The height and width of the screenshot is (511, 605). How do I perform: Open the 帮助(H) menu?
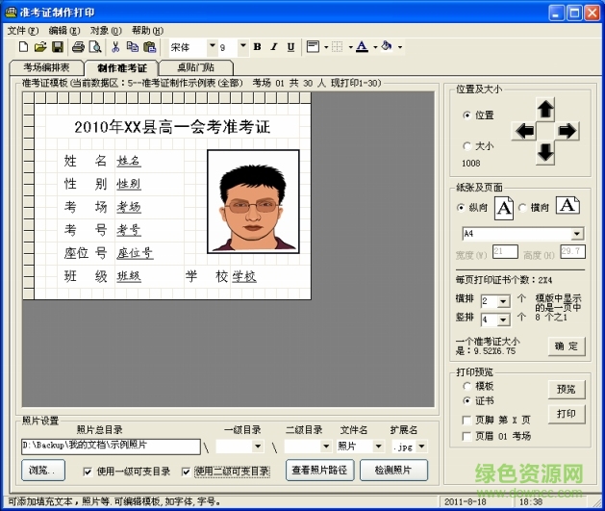[x=147, y=31]
